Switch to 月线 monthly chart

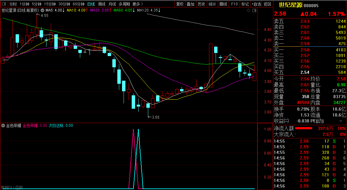[x=112, y=4]
